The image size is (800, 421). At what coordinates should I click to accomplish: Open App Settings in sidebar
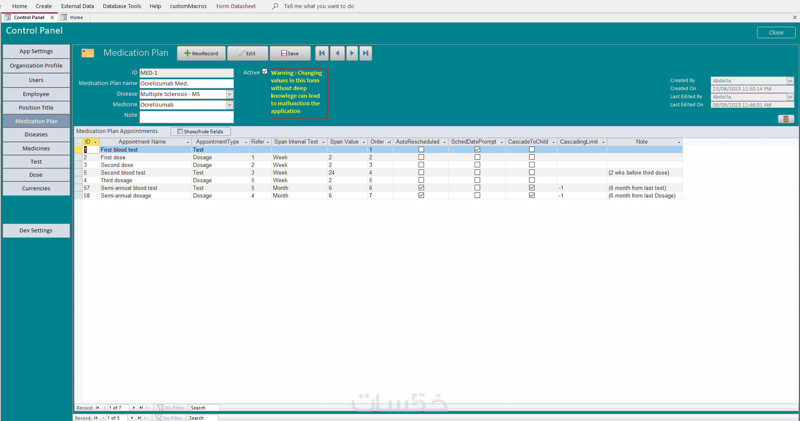click(x=36, y=51)
